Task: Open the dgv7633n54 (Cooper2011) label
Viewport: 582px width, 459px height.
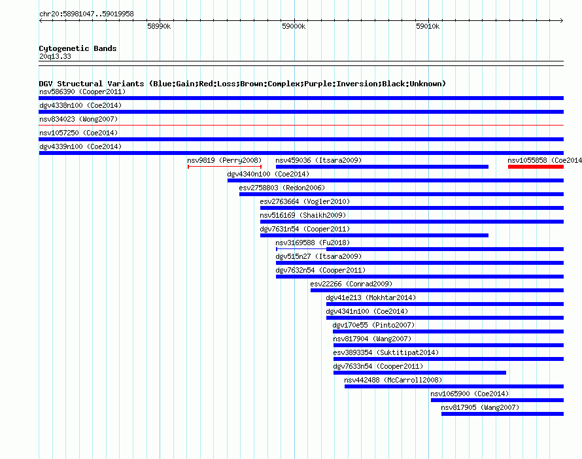Action: (378, 366)
